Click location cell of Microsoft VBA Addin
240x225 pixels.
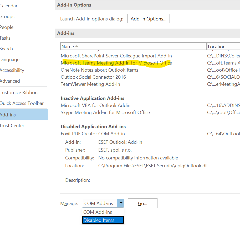(x=223, y=105)
